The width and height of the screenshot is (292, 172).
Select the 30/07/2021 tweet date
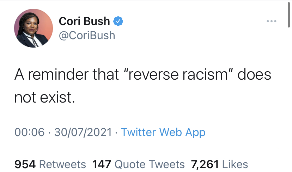click(x=83, y=132)
